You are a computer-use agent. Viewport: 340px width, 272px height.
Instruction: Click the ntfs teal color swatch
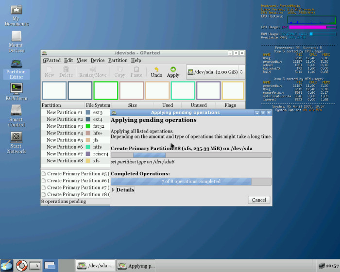(x=88, y=147)
